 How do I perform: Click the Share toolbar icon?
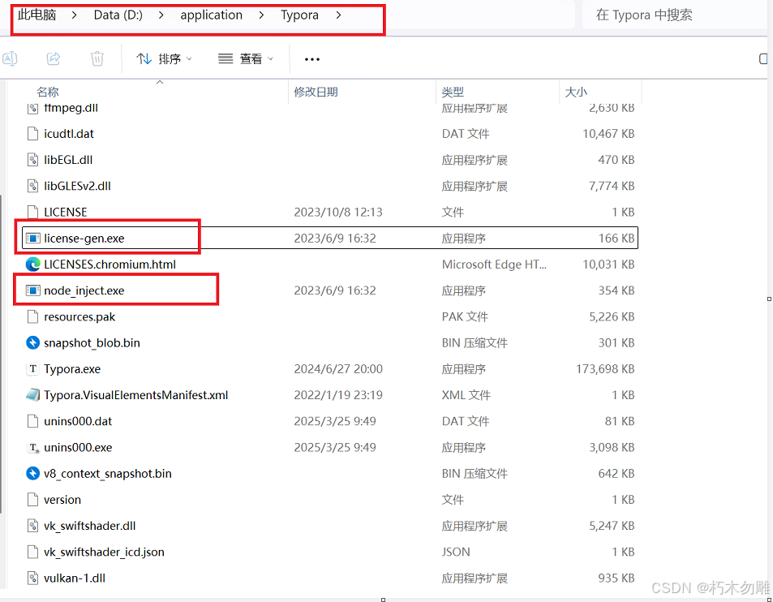pyautogui.click(x=54, y=58)
